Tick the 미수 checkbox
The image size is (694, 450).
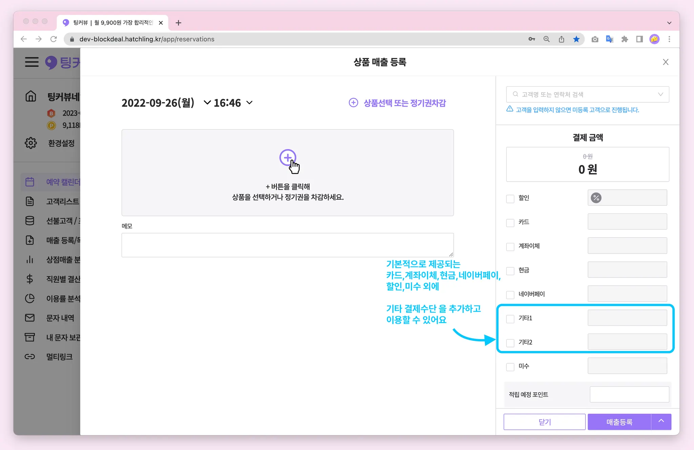510,367
